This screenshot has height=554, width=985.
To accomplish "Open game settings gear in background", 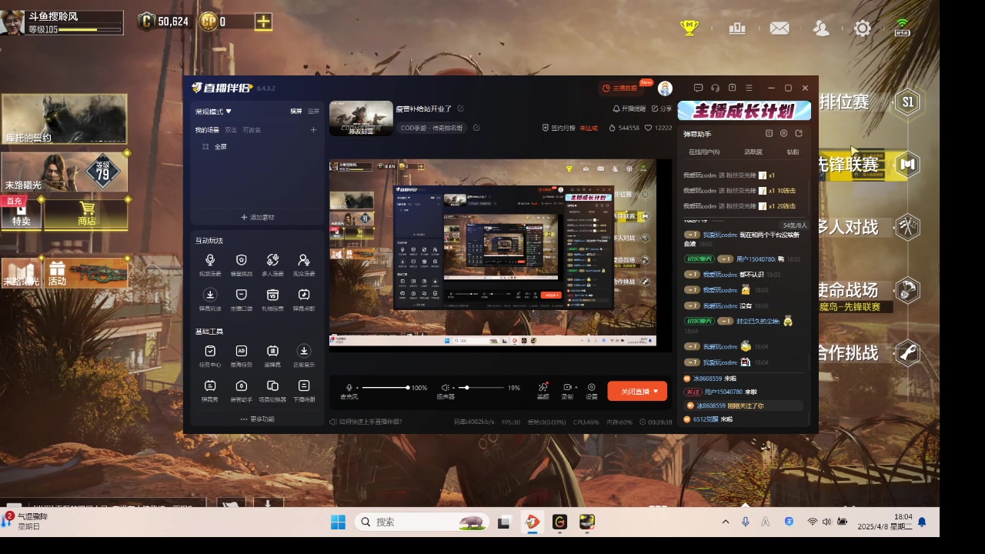I will click(863, 28).
